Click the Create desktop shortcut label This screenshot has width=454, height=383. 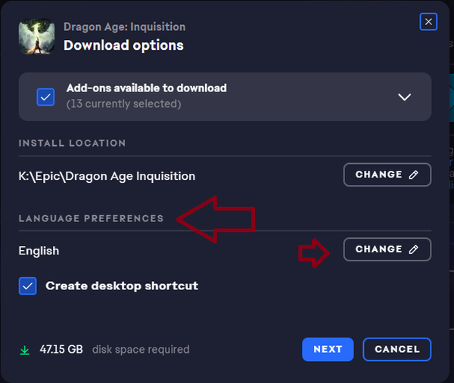122,286
